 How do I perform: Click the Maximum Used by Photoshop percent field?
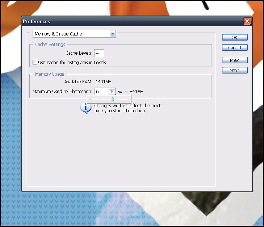coord(101,92)
